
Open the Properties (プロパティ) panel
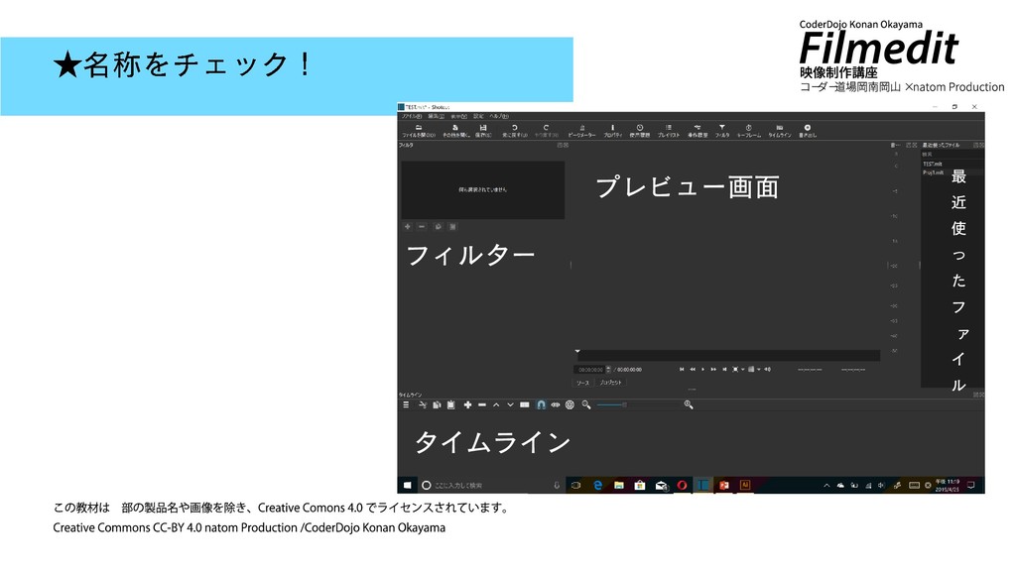[612, 131]
